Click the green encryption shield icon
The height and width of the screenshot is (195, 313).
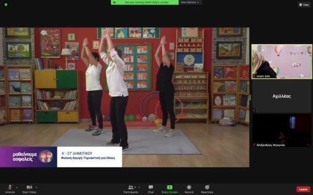coord(6,4)
